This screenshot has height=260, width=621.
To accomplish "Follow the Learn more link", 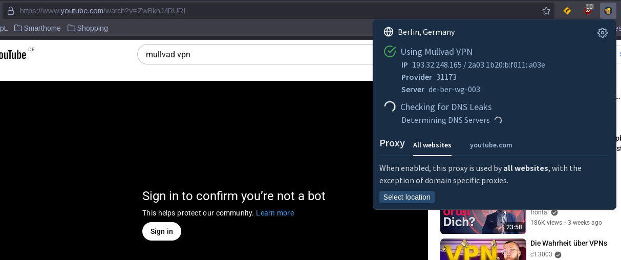I will tap(275, 213).
